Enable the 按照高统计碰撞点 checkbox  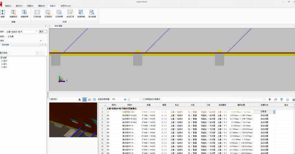pyautogui.click(x=144, y=99)
